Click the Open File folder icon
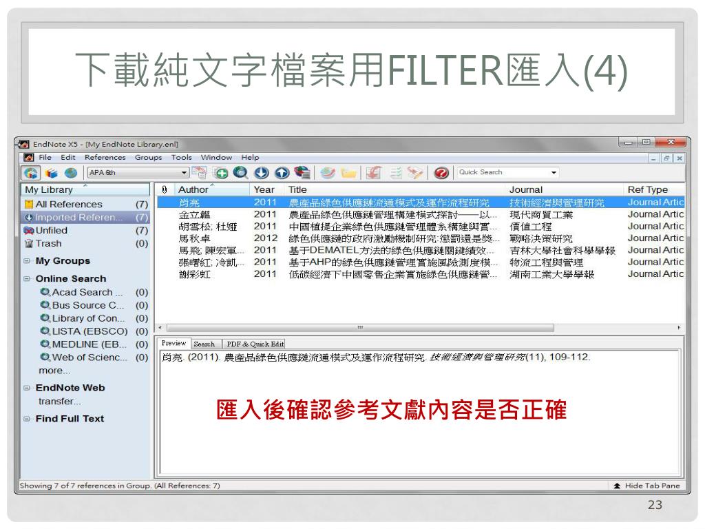The width and height of the screenshot is (705, 529). 348,173
